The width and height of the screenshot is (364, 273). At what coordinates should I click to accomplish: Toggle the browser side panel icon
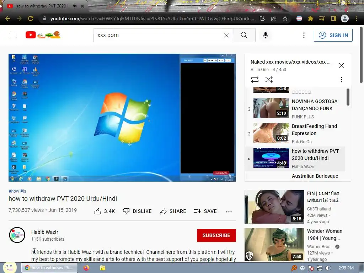click(333, 18)
